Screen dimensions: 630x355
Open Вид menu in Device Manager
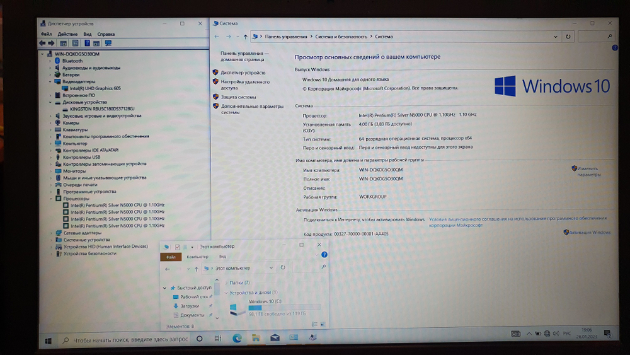pyautogui.click(x=88, y=34)
